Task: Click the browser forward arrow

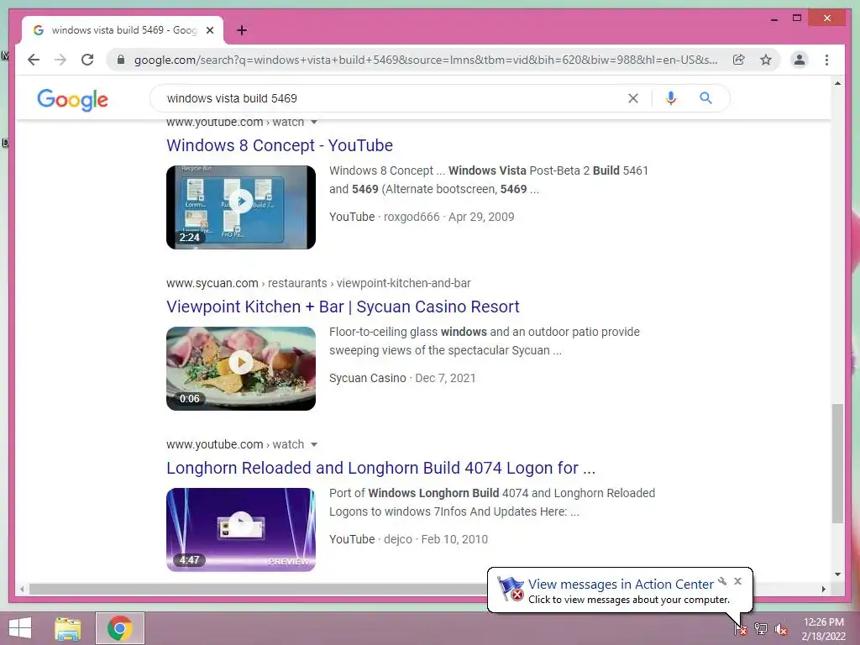Action: coord(60,60)
